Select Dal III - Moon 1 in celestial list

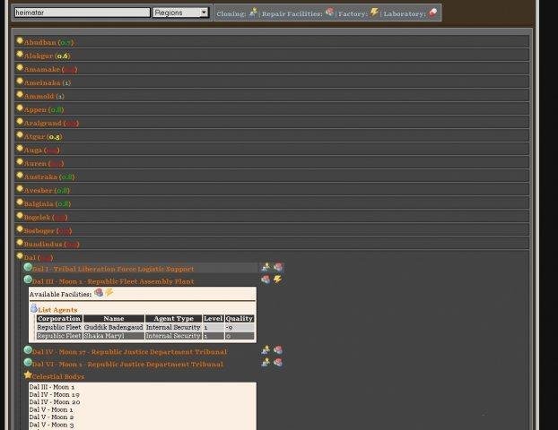(52, 387)
